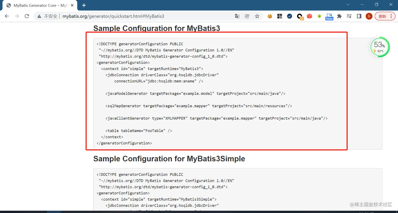This screenshot has width=398, height=213.
Task: Bookmark this page with the star
Action: pyautogui.click(x=257, y=16)
